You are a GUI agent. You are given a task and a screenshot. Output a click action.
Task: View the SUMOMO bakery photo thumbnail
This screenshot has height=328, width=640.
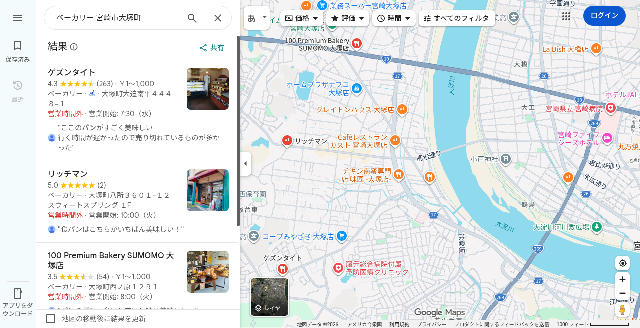[208, 272]
